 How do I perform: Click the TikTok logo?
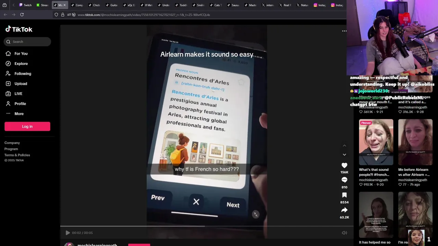coord(19,29)
